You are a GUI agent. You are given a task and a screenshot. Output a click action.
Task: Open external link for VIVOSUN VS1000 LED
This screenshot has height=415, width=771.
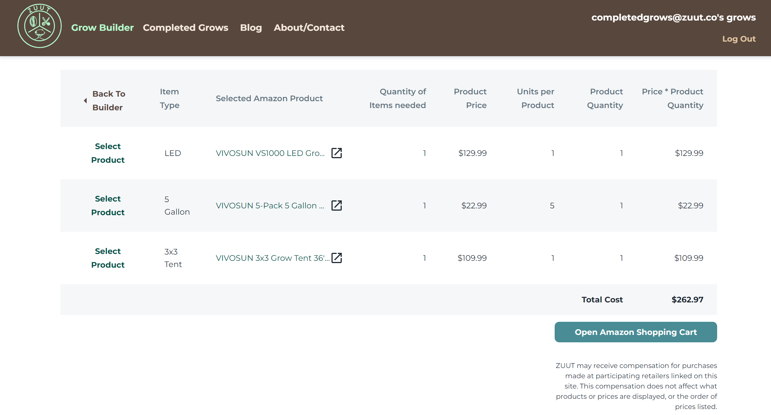coord(336,153)
